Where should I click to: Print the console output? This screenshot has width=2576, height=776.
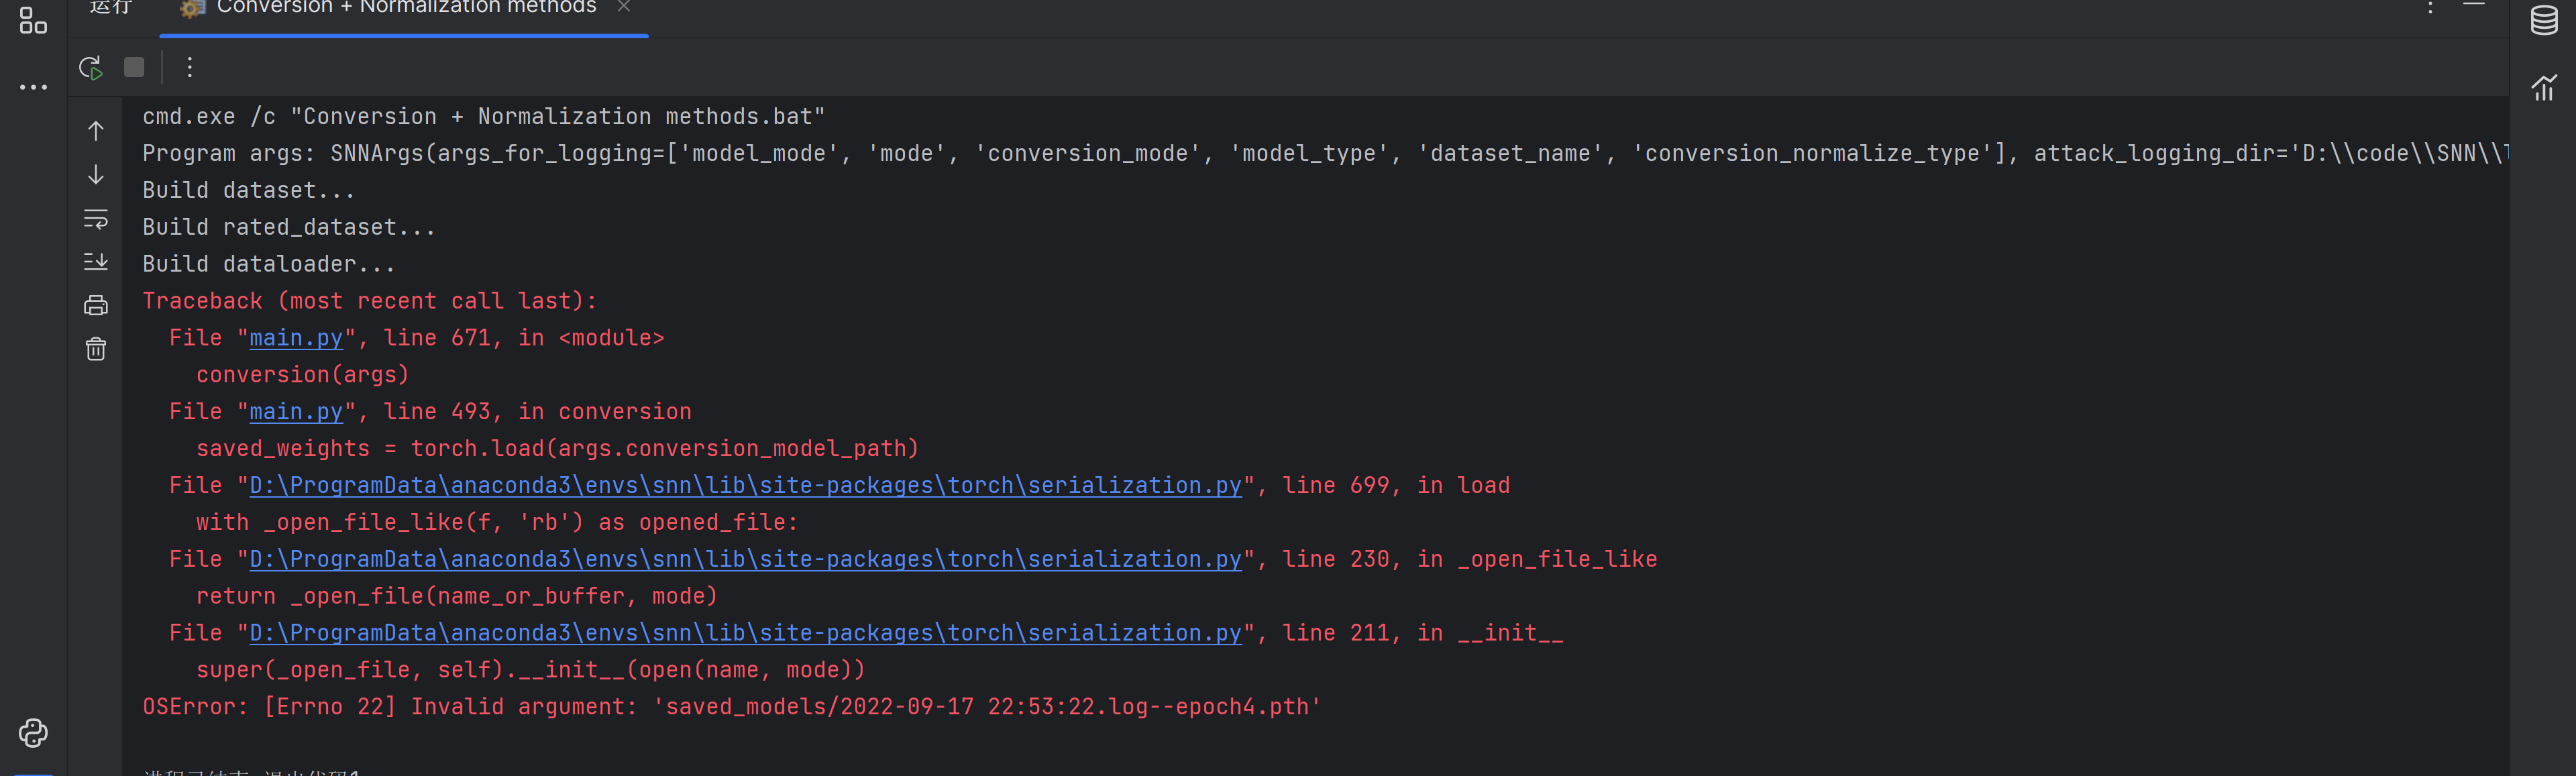click(x=96, y=305)
